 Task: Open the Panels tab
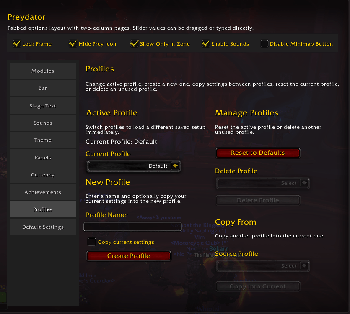pos(43,158)
